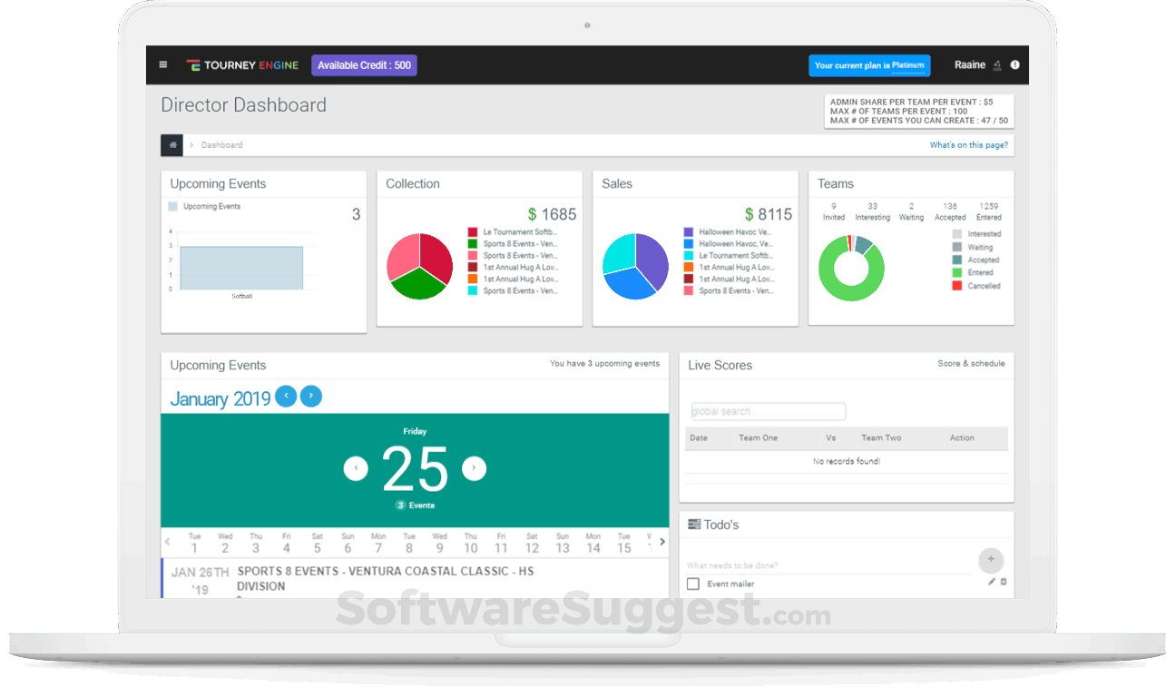Image resolution: width=1166 pixels, height=697 pixels.
Task: Delete the Event mailer todo trash icon
Action: 1004,582
